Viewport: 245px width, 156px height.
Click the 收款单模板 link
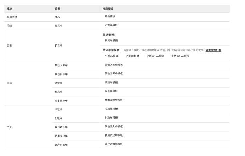point(111,109)
